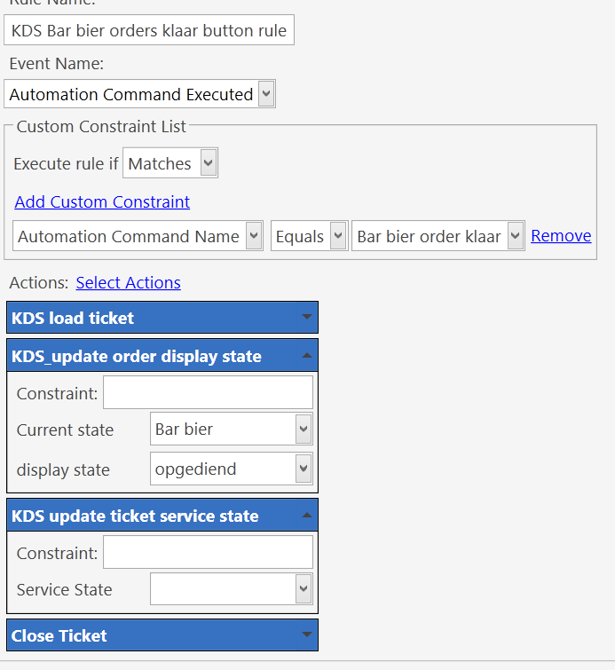Click the Select Actions link
Image resolution: width=615 pixels, height=670 pixels.
(x=128, y=282)
